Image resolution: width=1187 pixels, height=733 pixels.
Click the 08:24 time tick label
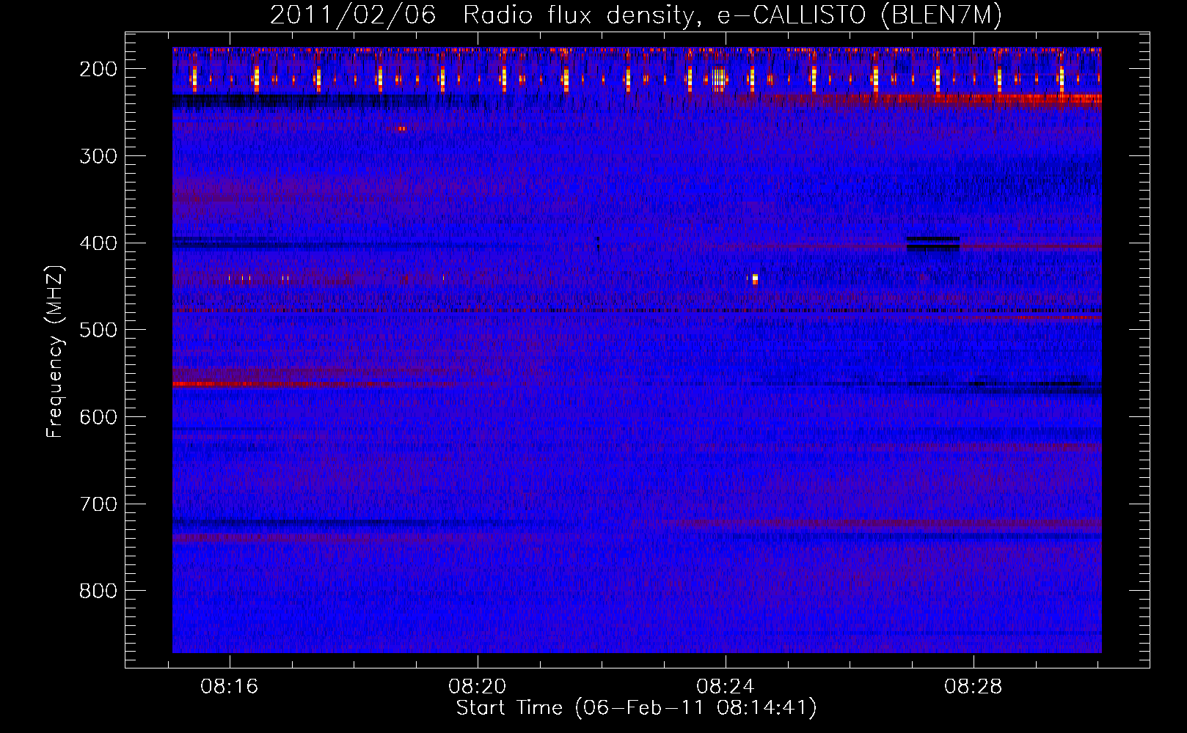(x=726, y=687)
